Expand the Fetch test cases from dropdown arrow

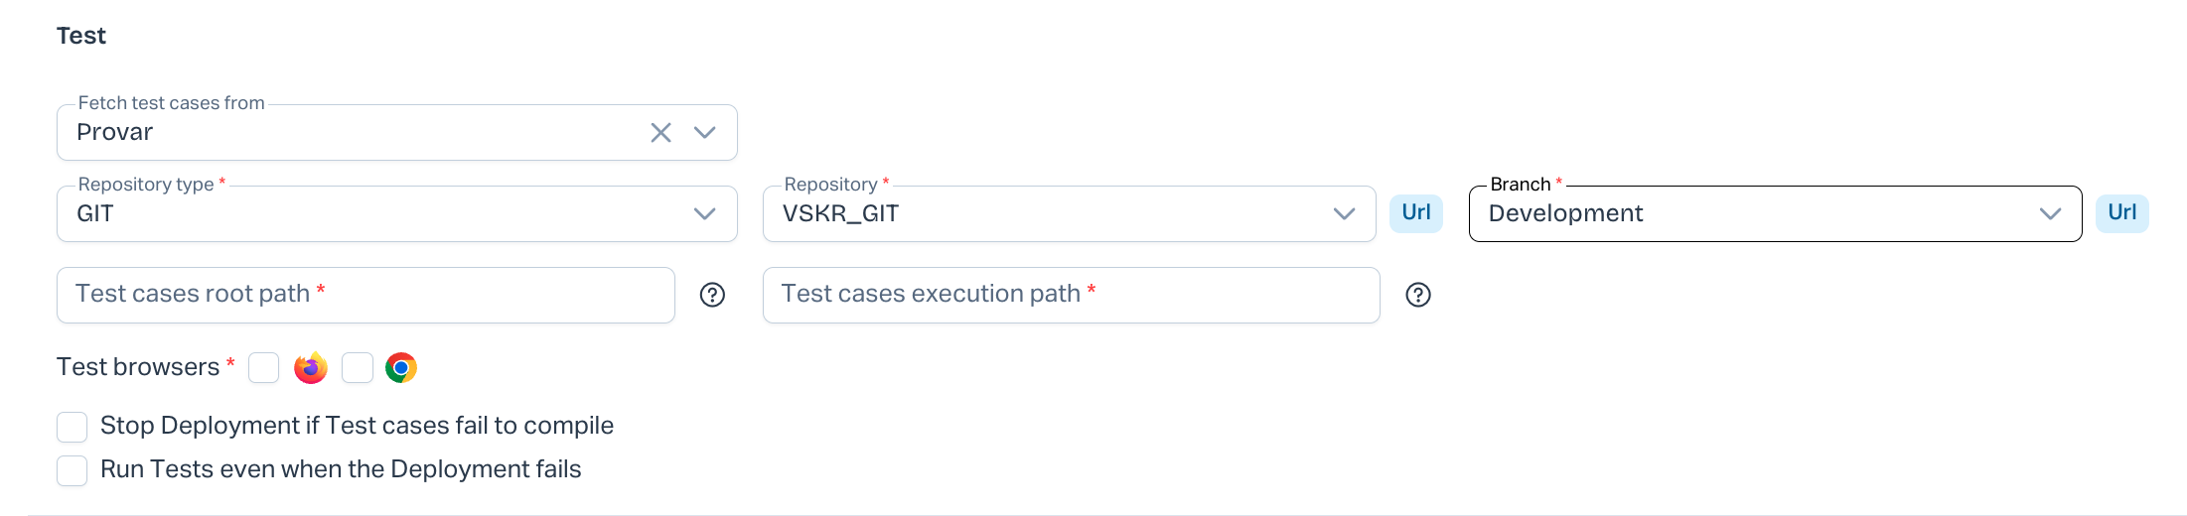click(x=704, y=133)
